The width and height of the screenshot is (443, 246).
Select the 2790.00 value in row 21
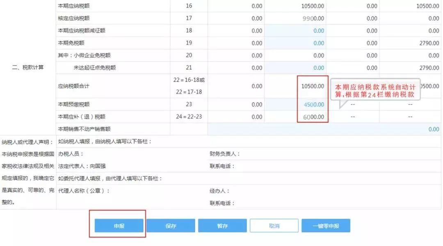[429, 68]
